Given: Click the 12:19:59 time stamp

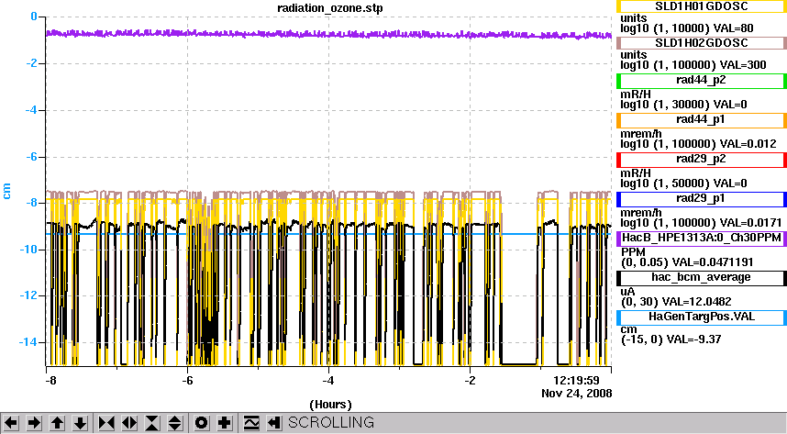Looking at the screenshot, I should click(x=576, y=380).
